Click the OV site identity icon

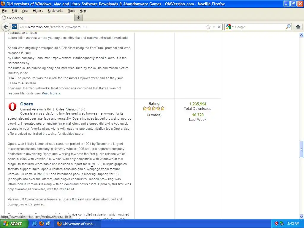click(14, 27)
